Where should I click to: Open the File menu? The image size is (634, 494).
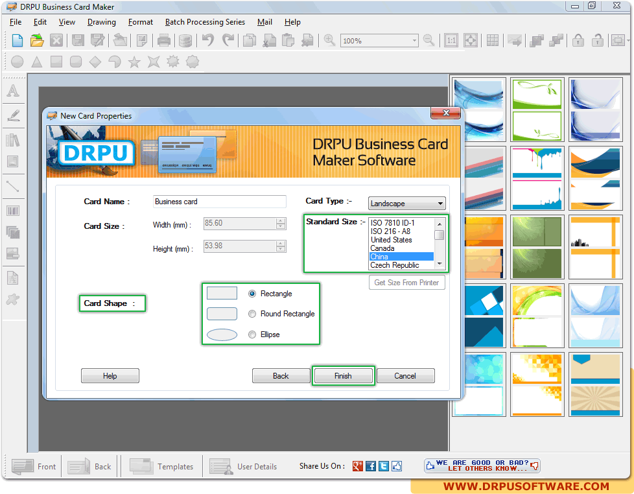pyautogui.click(x=16, y=22)
